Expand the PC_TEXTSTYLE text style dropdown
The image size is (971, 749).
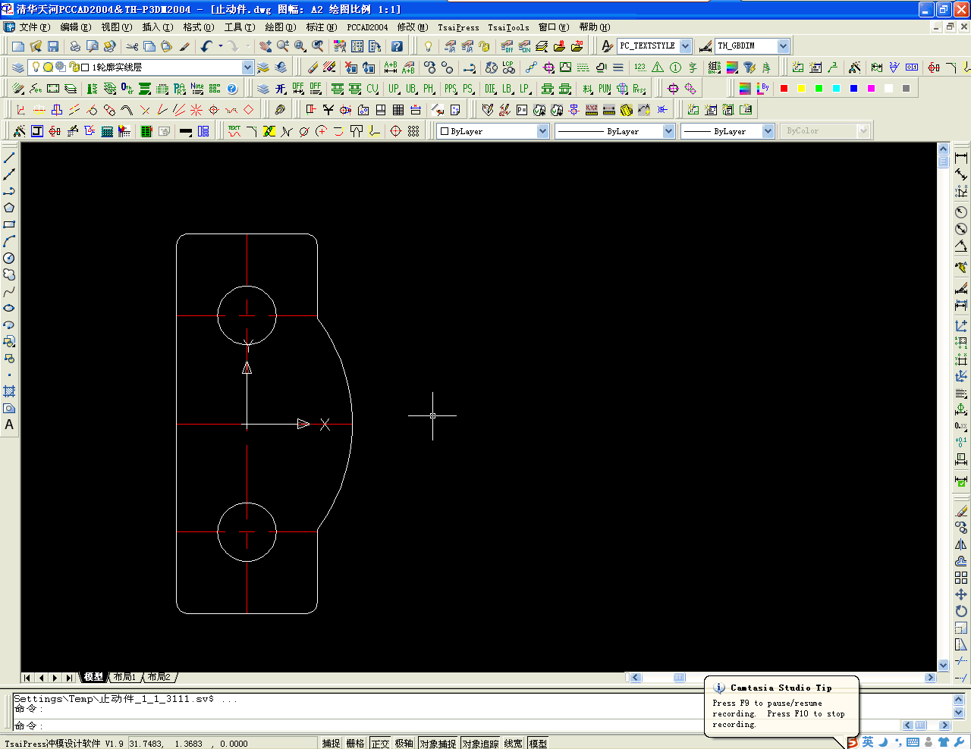click(x=685, y=46)
